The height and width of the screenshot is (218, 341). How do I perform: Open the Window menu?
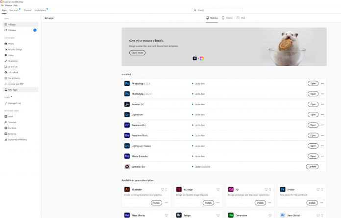[8, 5]
